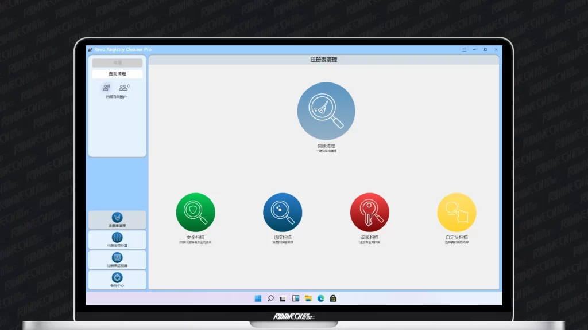Open the 注册表调整器 registry tweaker tab

[117, 240]
